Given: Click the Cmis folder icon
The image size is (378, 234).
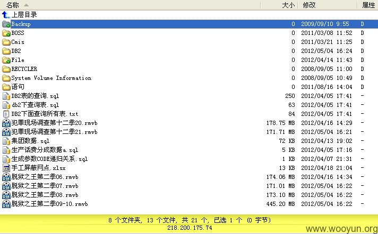Looking at the screenshot, I should [x=6, y=42].
